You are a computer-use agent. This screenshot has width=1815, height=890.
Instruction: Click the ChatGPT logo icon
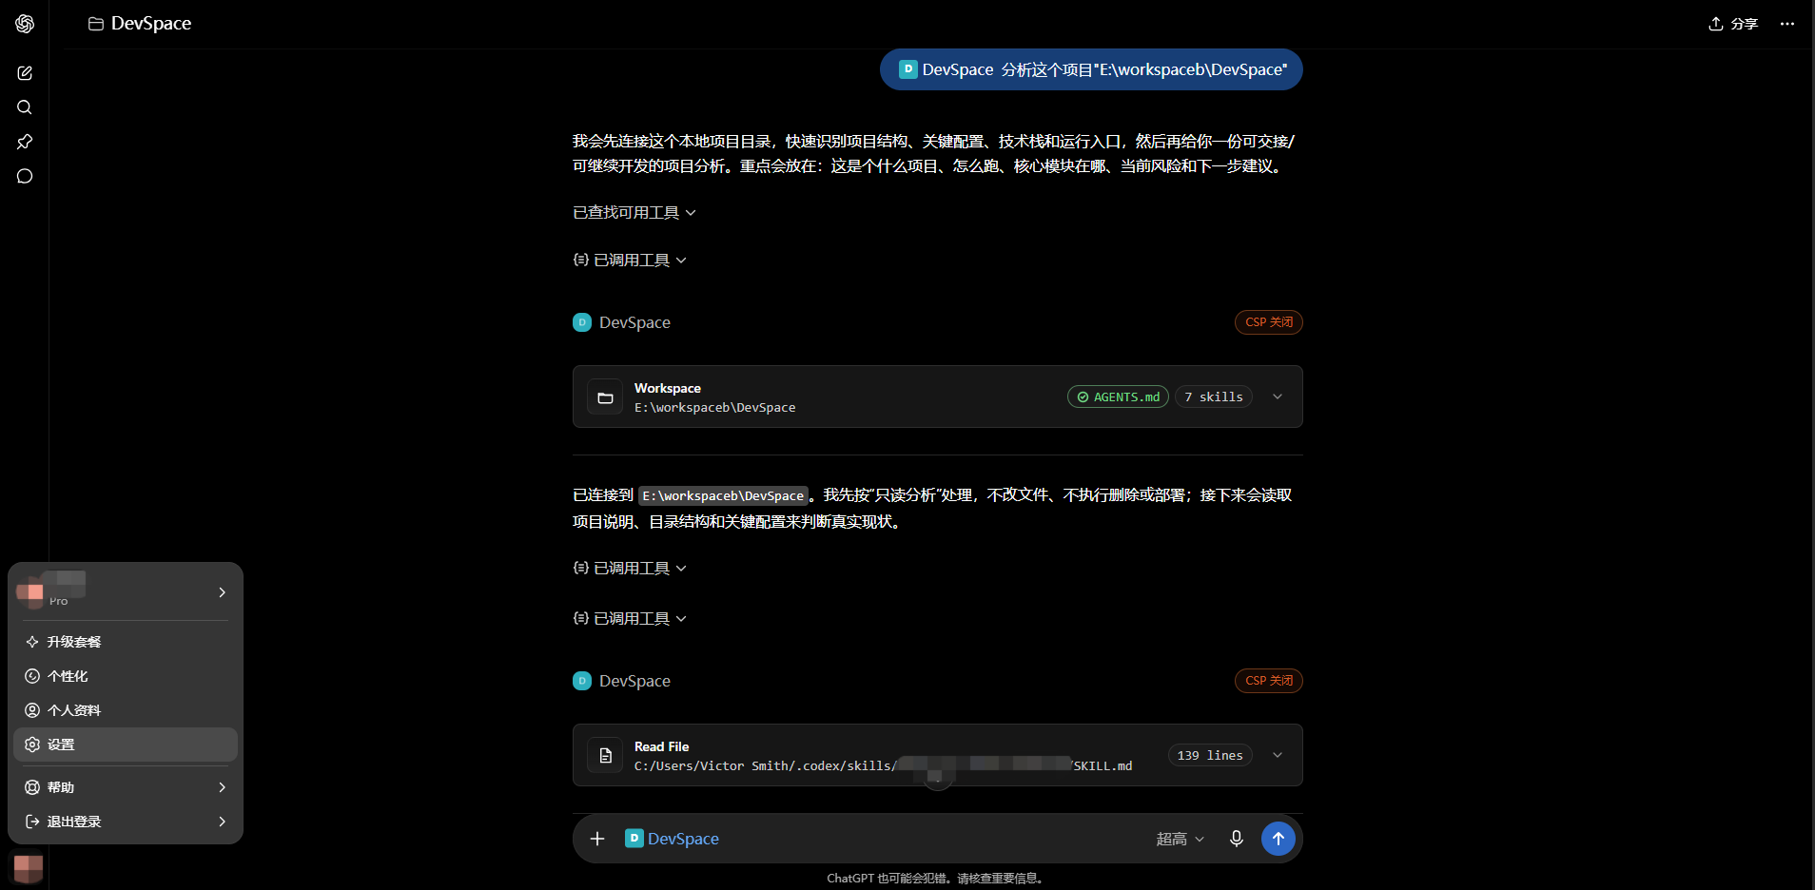25,24
